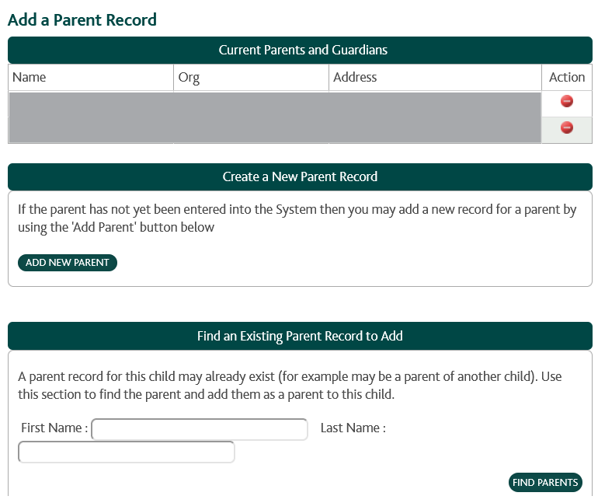This screenshot has width=598, height=503.
Task: Click the FIND PARENTS button
Action: (545, 482)
